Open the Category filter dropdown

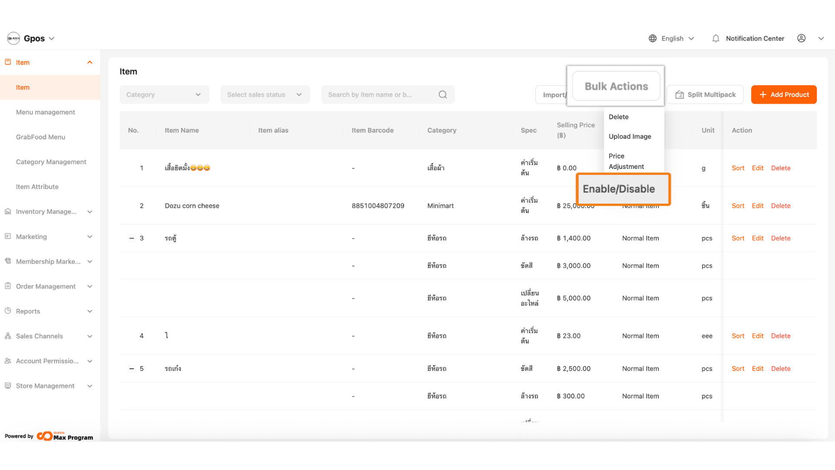164,94
